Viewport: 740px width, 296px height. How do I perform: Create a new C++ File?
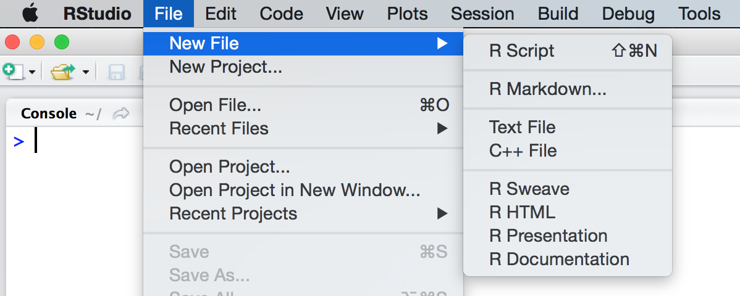pos(523,150)
